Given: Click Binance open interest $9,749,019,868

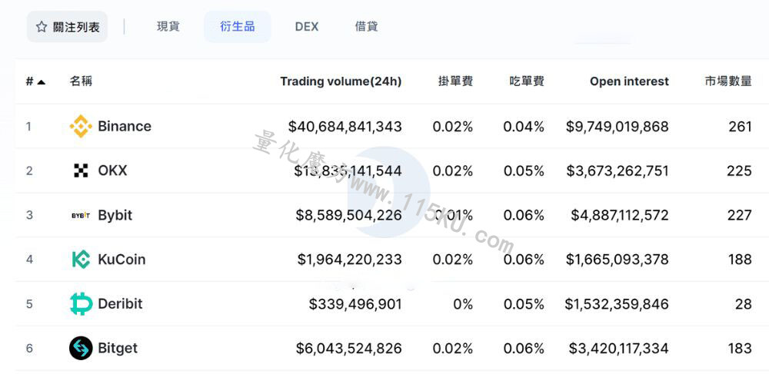Looking at the screenshot, I should click(x=618, y=127).
